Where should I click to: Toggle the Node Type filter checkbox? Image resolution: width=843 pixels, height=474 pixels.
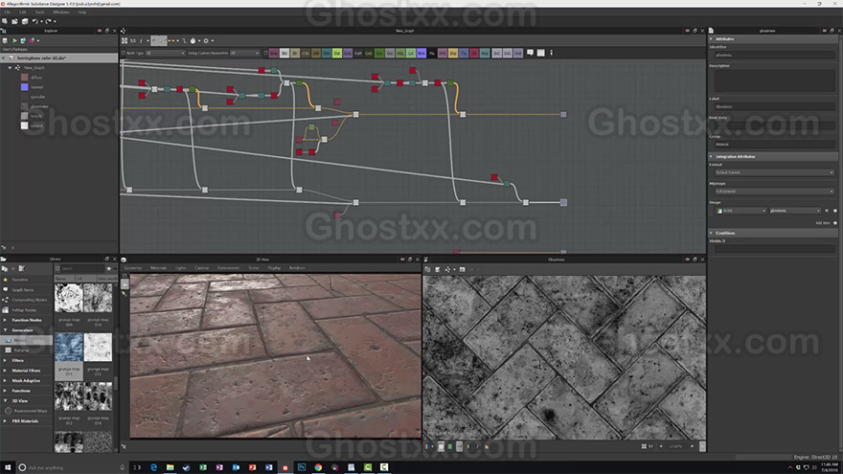124,54
